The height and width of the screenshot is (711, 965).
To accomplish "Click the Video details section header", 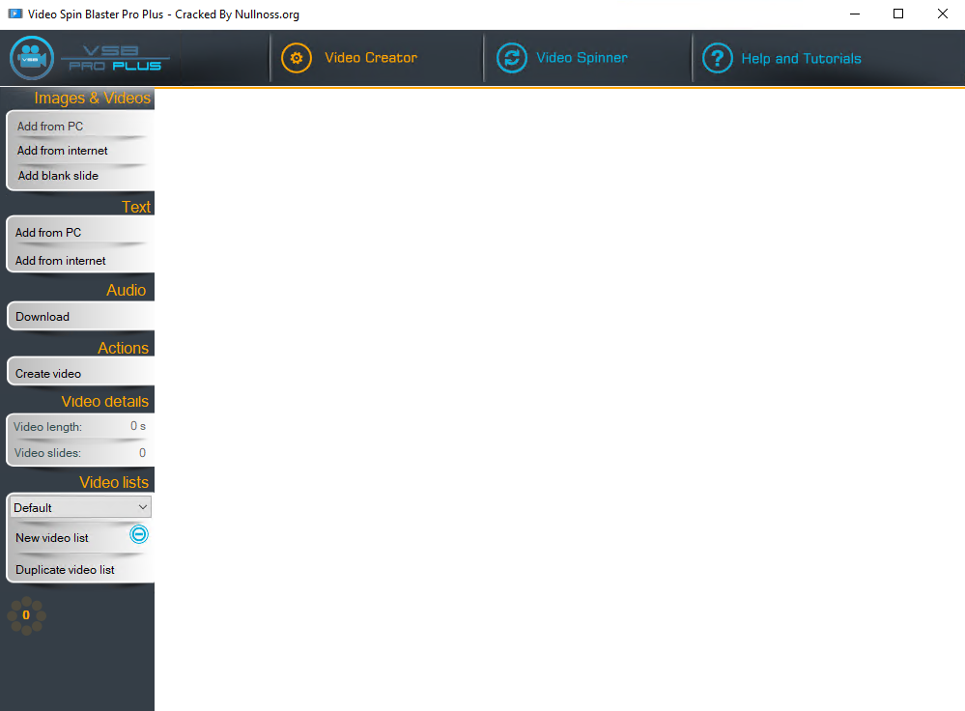I will (x=105, y=401).
